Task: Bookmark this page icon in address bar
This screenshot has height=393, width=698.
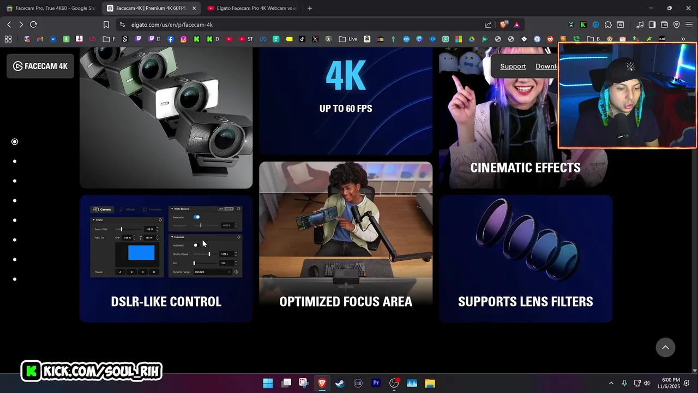Action: (106, 25)
